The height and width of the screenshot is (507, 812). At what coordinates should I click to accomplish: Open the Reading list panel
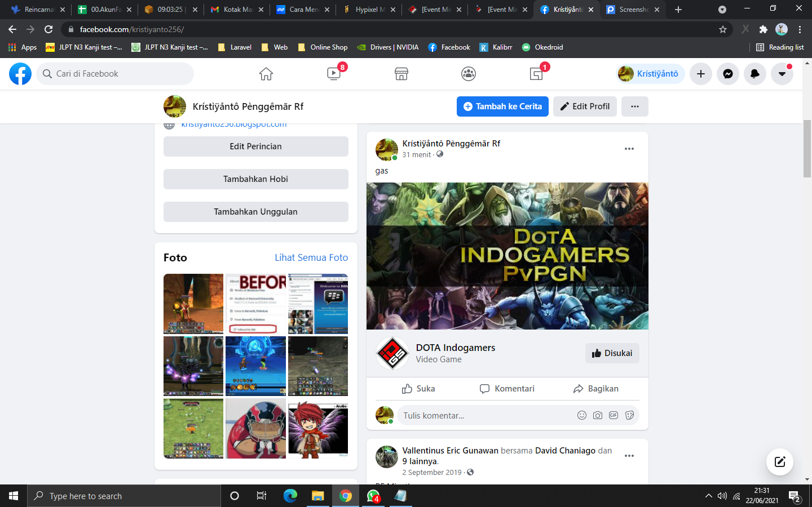coord(780,47)
